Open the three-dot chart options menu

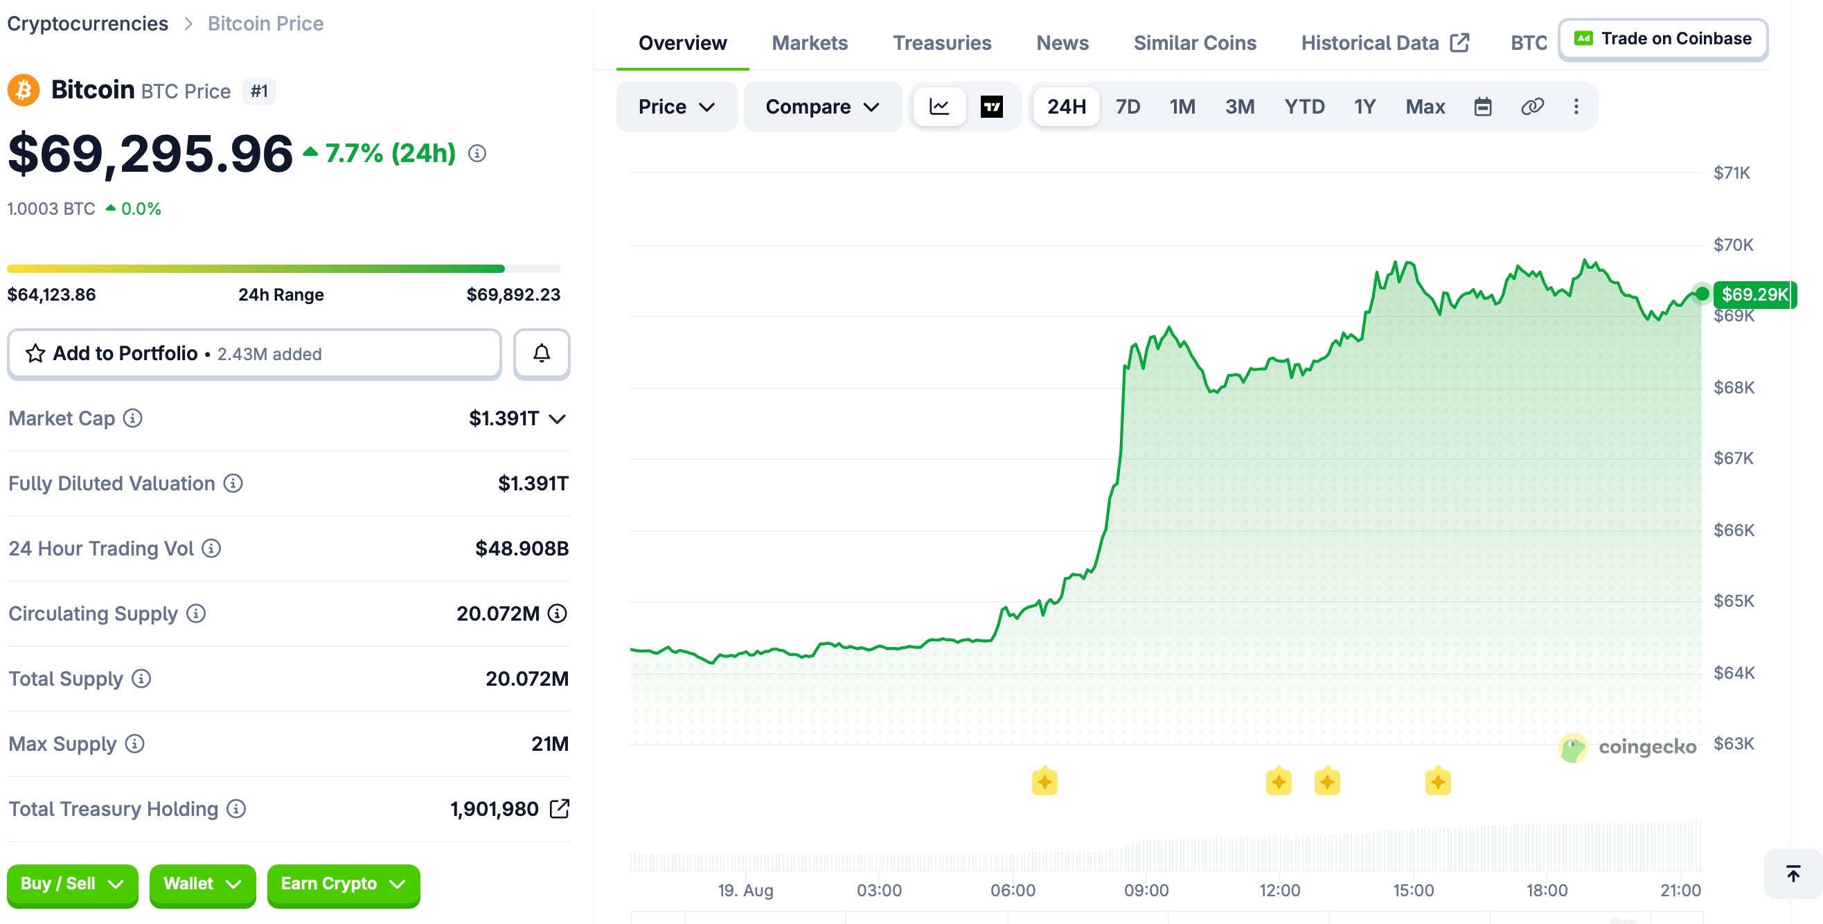pos(1576,107)
